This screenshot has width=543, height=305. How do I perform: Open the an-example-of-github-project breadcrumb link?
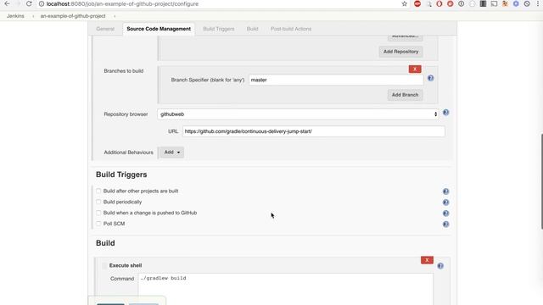(73, 16)
